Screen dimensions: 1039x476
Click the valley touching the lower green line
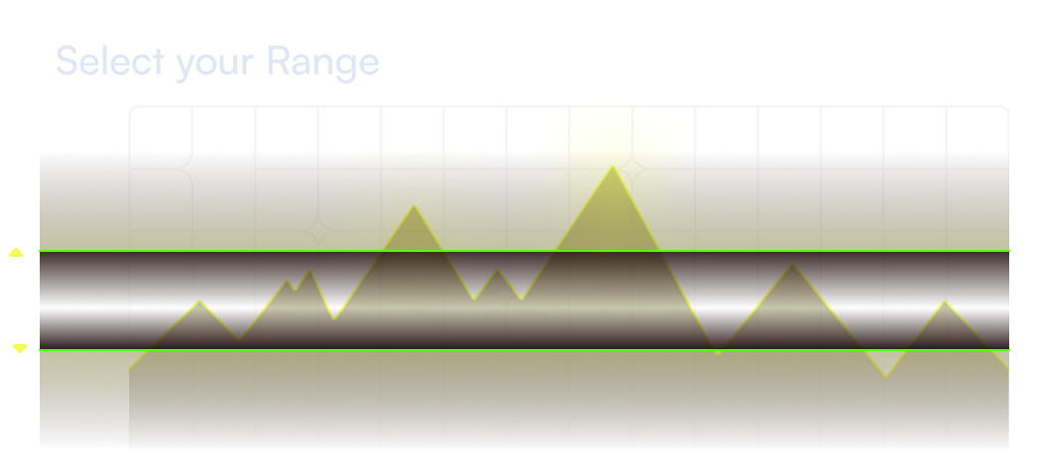coord(717,353)
